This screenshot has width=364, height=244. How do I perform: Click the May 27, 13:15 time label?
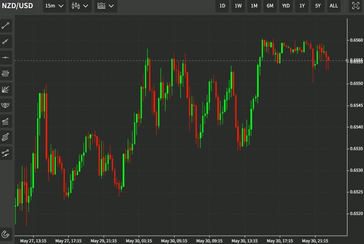(x=33, y=241)
